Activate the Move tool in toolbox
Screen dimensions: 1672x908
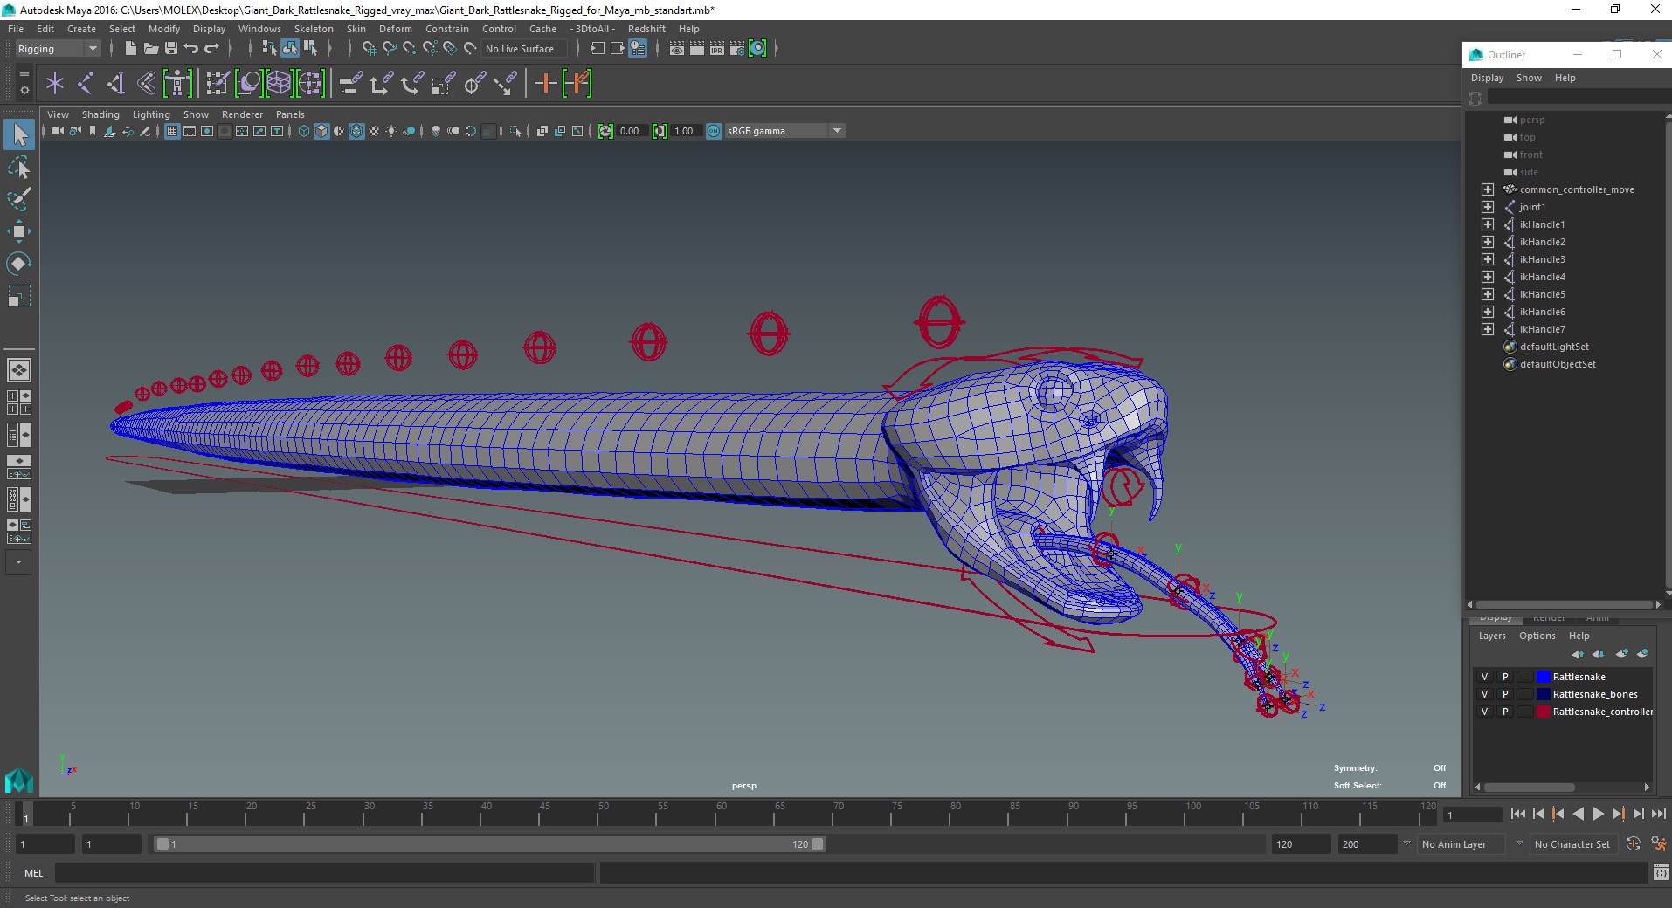click(x=19, y=231)
